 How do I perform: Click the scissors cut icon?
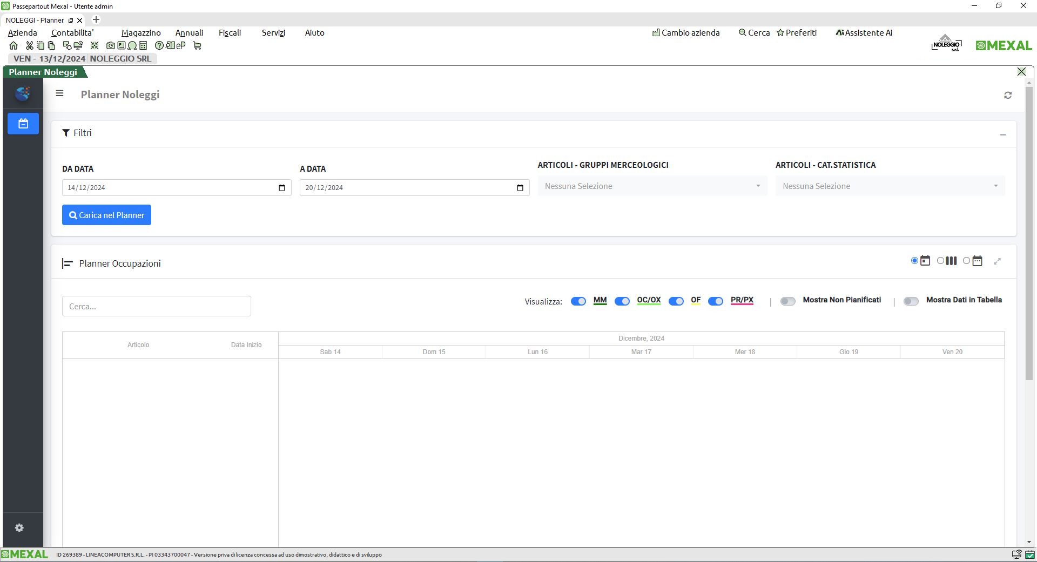point(29,46)
